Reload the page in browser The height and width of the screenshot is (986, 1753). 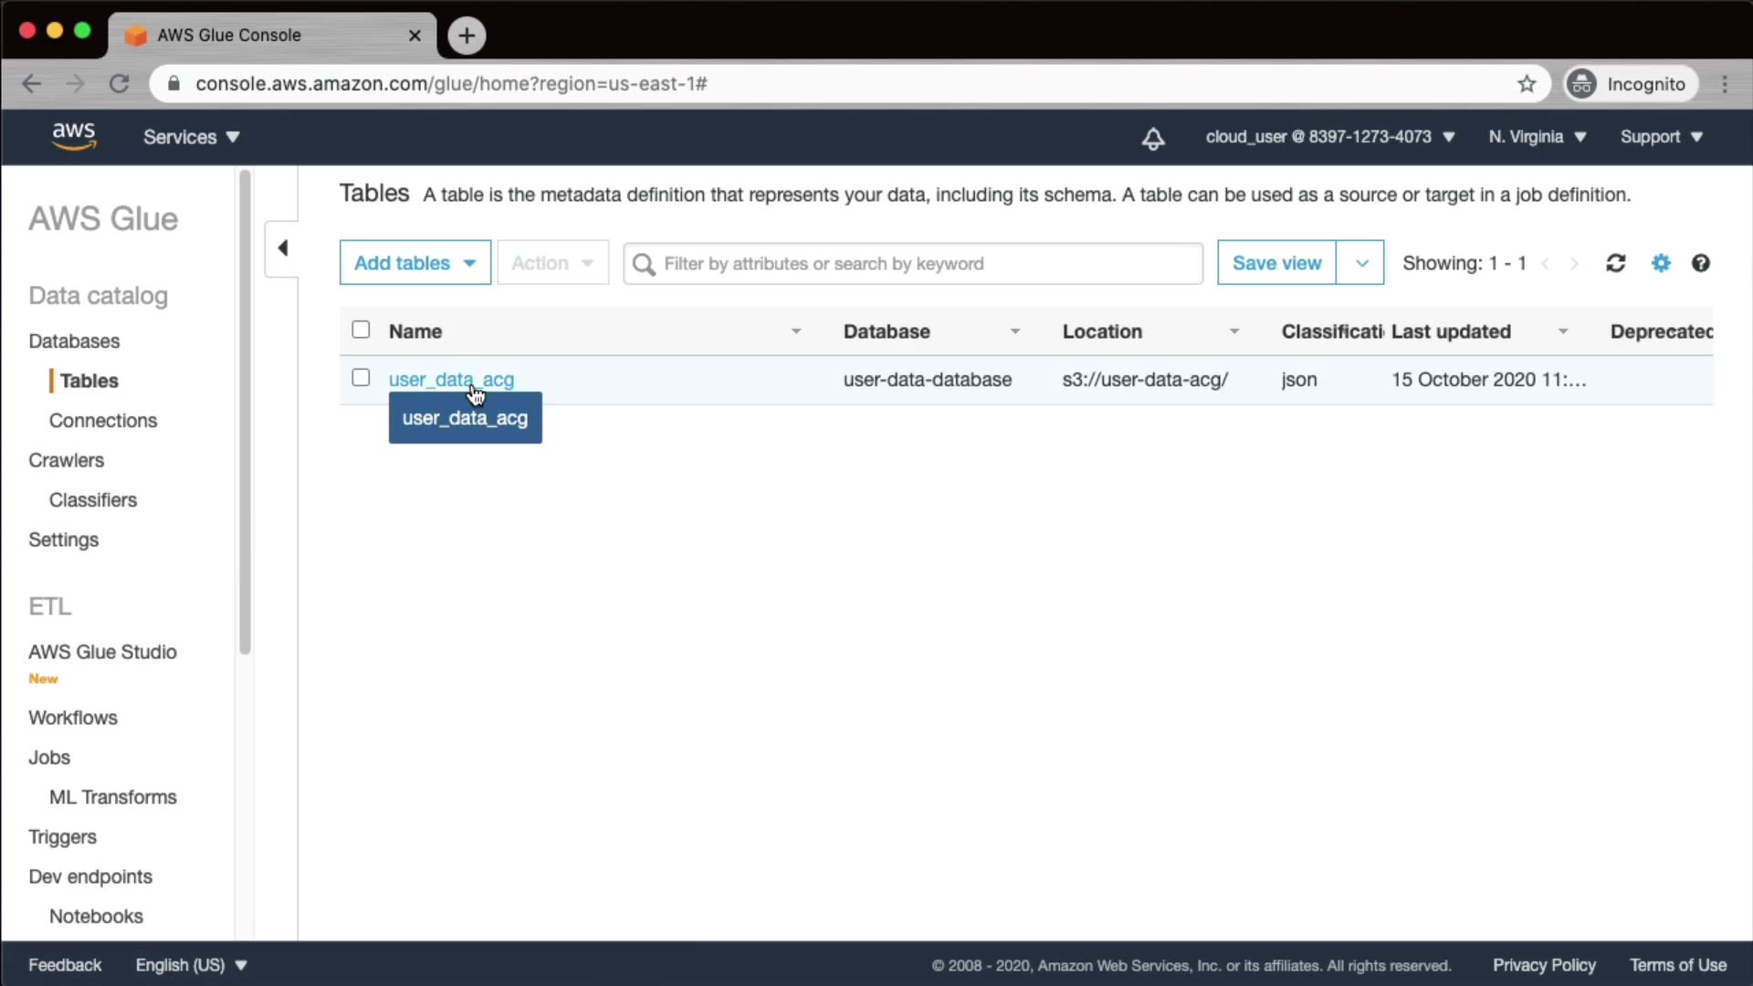click(x=119, y=84)
